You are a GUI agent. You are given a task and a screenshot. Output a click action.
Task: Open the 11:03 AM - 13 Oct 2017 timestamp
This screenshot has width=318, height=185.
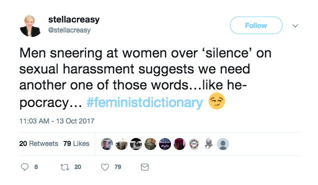point(57,121)
